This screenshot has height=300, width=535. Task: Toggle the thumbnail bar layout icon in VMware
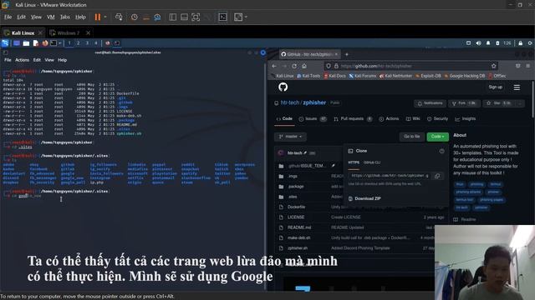tap(184, 17)
